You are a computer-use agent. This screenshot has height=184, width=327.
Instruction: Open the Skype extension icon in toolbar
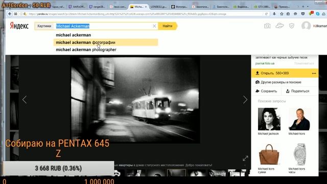318,14
